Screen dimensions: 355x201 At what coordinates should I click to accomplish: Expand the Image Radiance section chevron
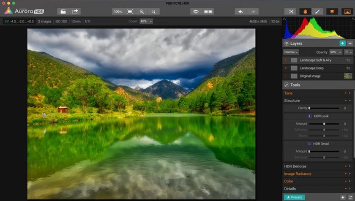tap(350, 174)
